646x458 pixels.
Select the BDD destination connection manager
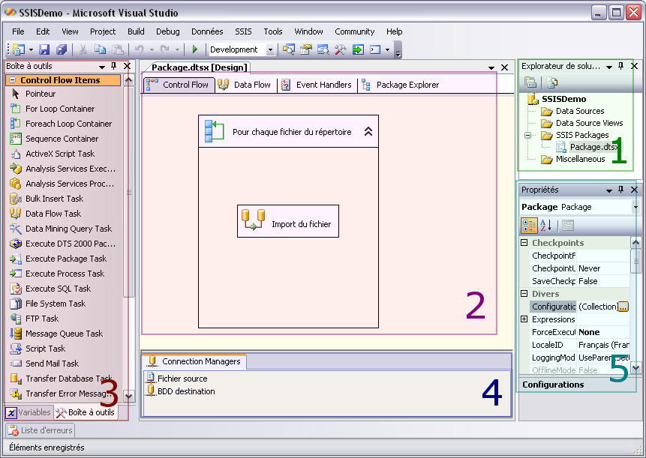(181, 391)
